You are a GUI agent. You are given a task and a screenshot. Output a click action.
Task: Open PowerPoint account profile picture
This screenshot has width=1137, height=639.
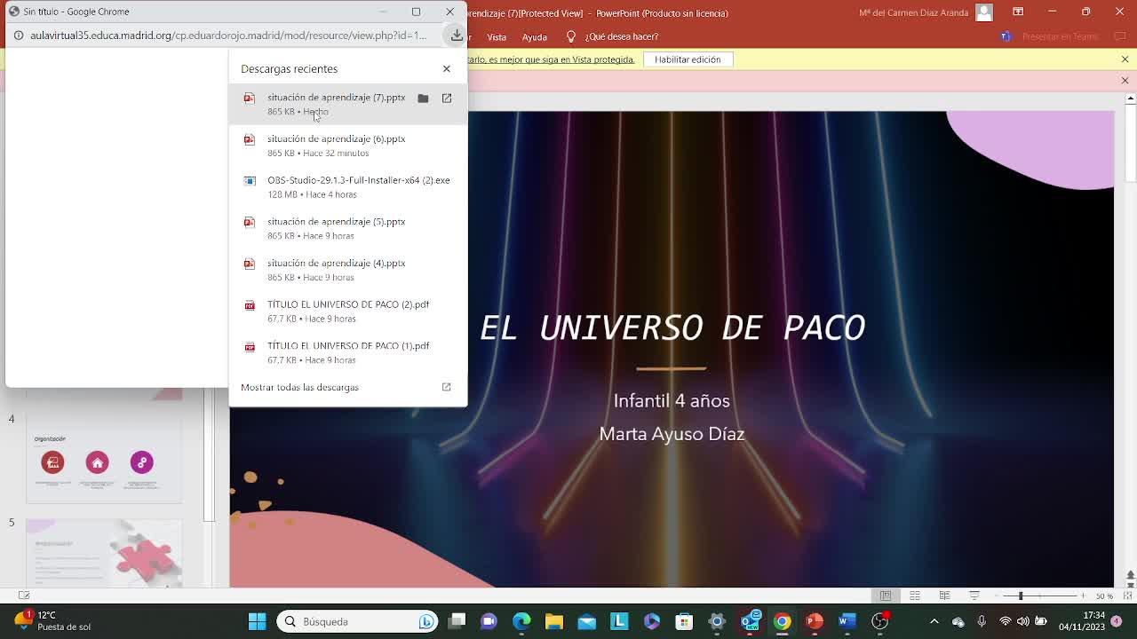coord(984,12)
